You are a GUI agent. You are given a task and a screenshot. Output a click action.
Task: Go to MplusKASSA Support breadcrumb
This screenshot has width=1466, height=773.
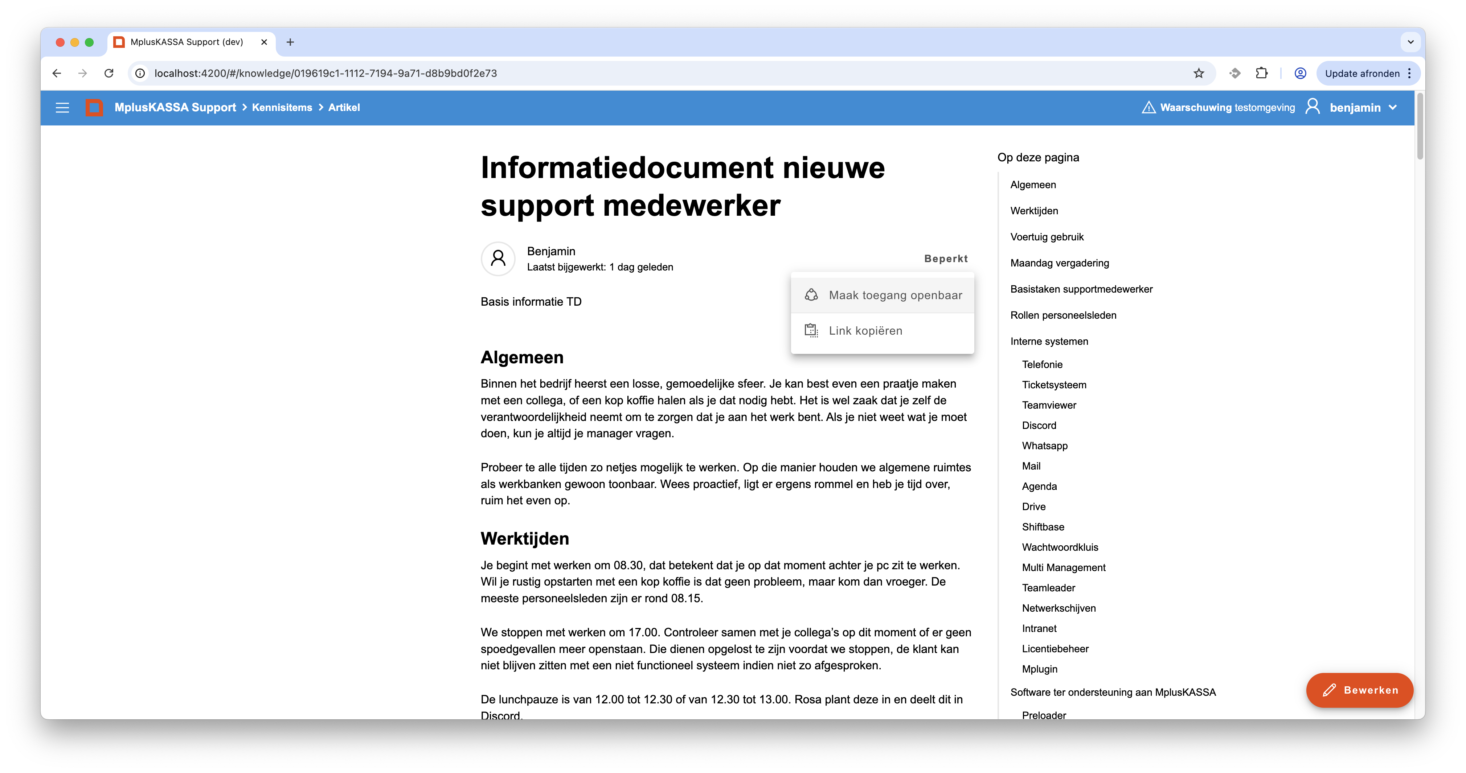175,108
